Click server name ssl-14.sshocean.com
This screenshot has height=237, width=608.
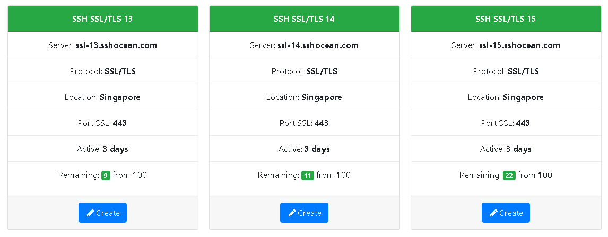pos(318,45)
